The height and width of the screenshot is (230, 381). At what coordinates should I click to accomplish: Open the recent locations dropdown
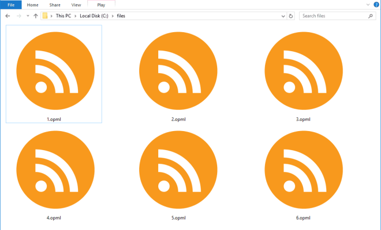28,16
